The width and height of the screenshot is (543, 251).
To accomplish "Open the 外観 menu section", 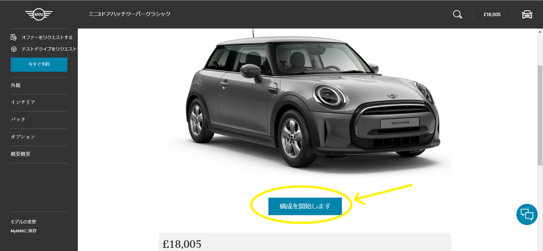I will [16, 85].
